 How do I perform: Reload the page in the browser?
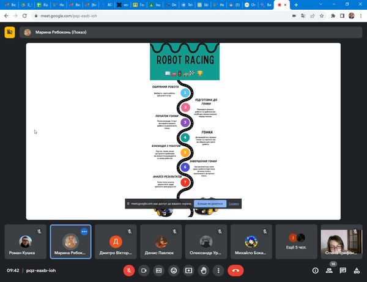click(24, 15)
